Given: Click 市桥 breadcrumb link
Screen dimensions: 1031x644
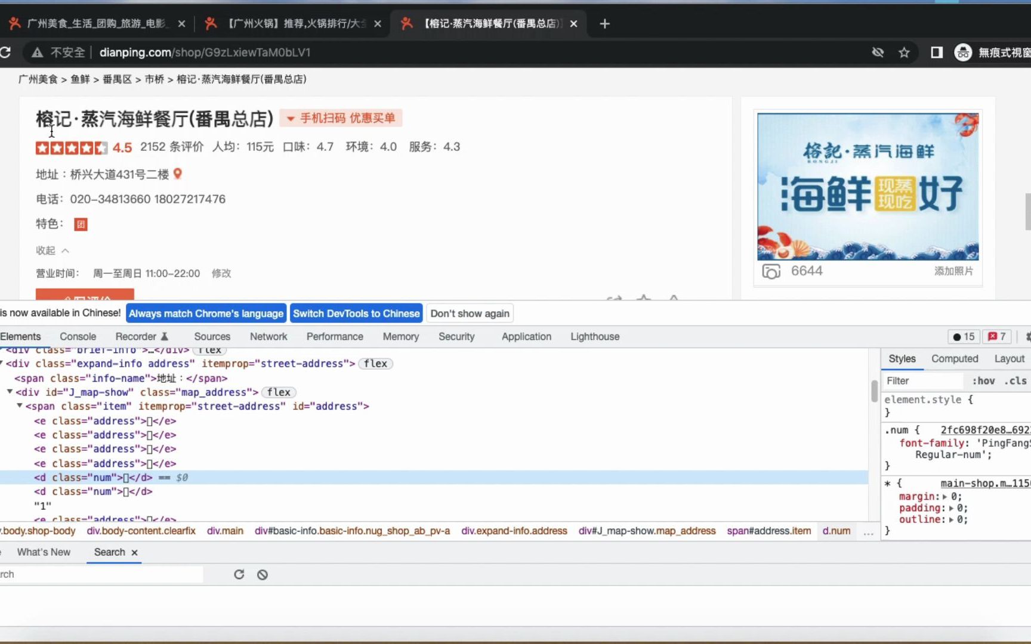Looking at the screenshot, I should tap(154, 79).
